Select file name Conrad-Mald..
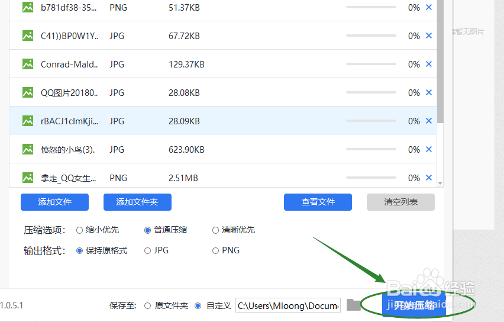 tap(69, 65)
